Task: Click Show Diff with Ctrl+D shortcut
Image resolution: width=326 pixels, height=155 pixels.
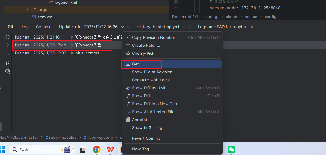Action: 172,96
